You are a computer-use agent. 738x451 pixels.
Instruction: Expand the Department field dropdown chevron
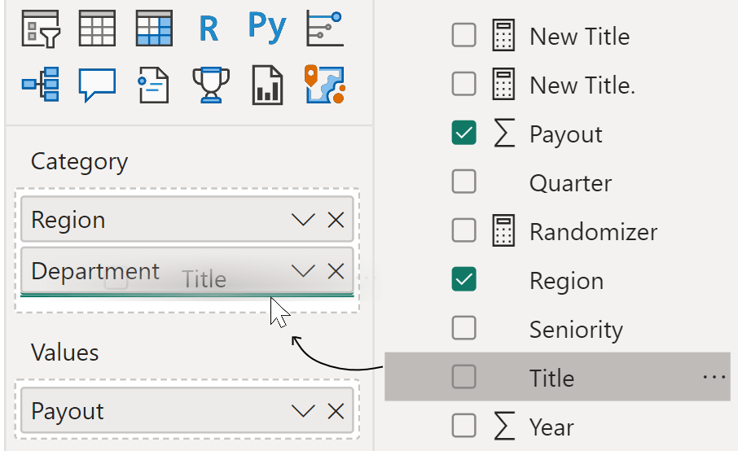click(303, 271)
